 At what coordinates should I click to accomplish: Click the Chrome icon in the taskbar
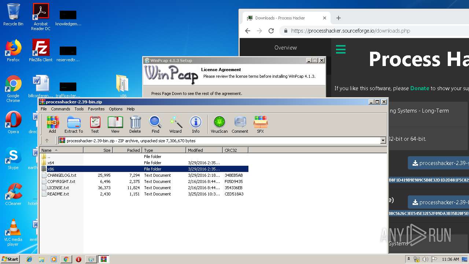pos(66,259)
